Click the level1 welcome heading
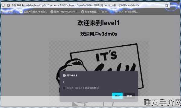The height and width of the screenshot is (108, 181). pyautogui.click(x=98, y=23)
